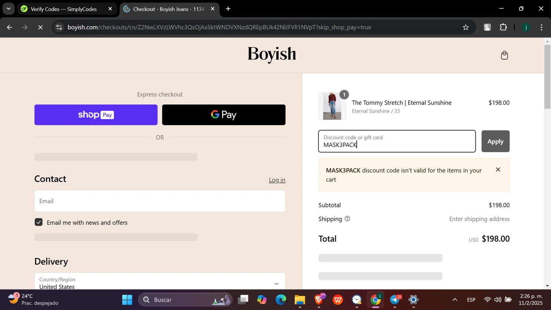Click the scrollbar top arrow

coord(547,41)
